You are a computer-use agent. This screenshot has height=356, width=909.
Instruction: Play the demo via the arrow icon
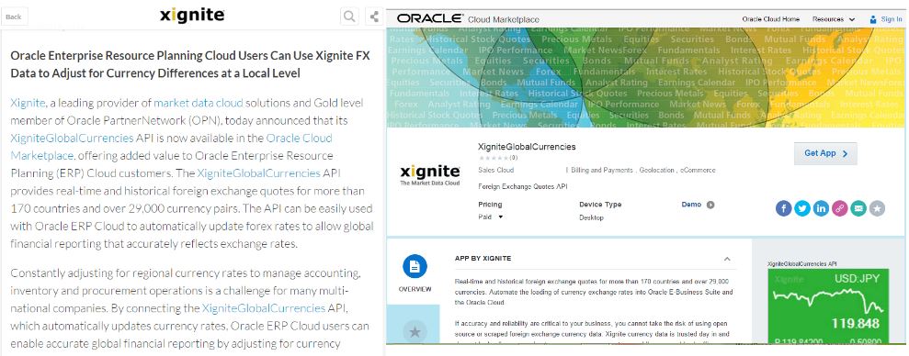(x=710, y=205)
